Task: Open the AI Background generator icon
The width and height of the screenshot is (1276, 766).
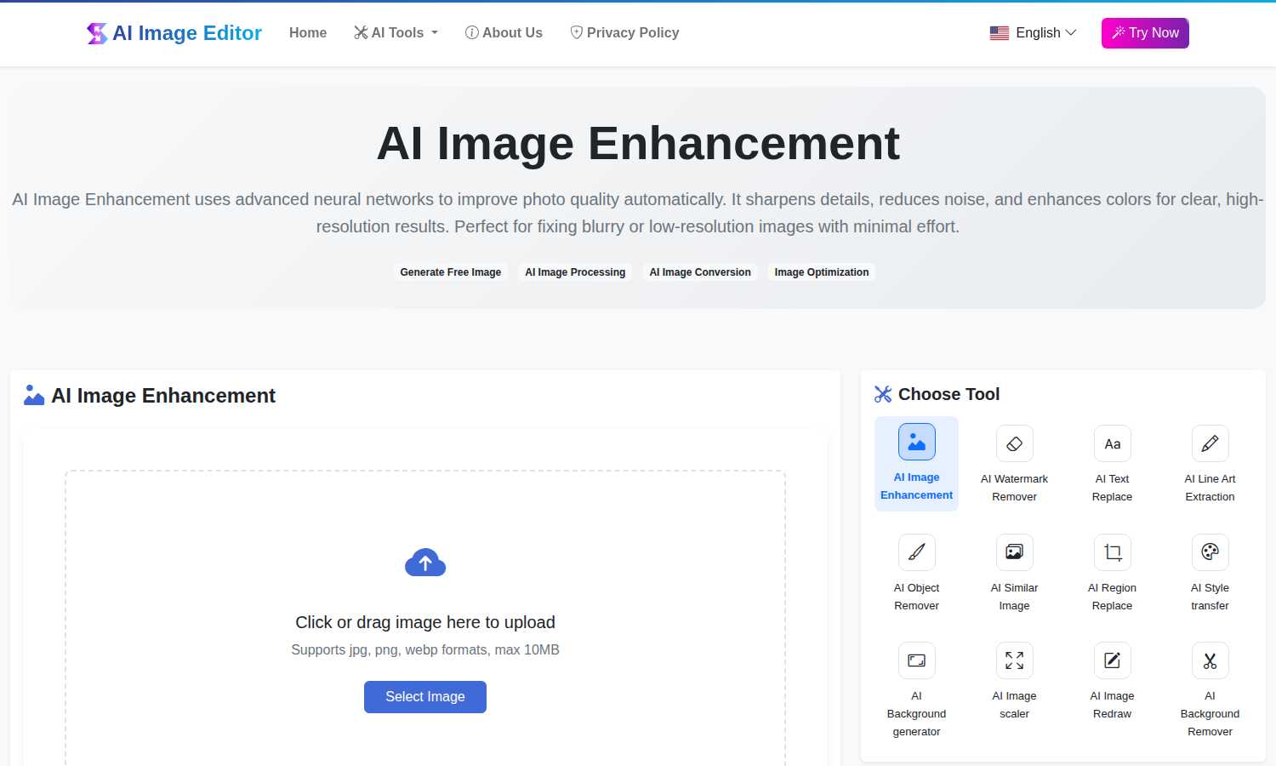Action: tap(916, 660)
